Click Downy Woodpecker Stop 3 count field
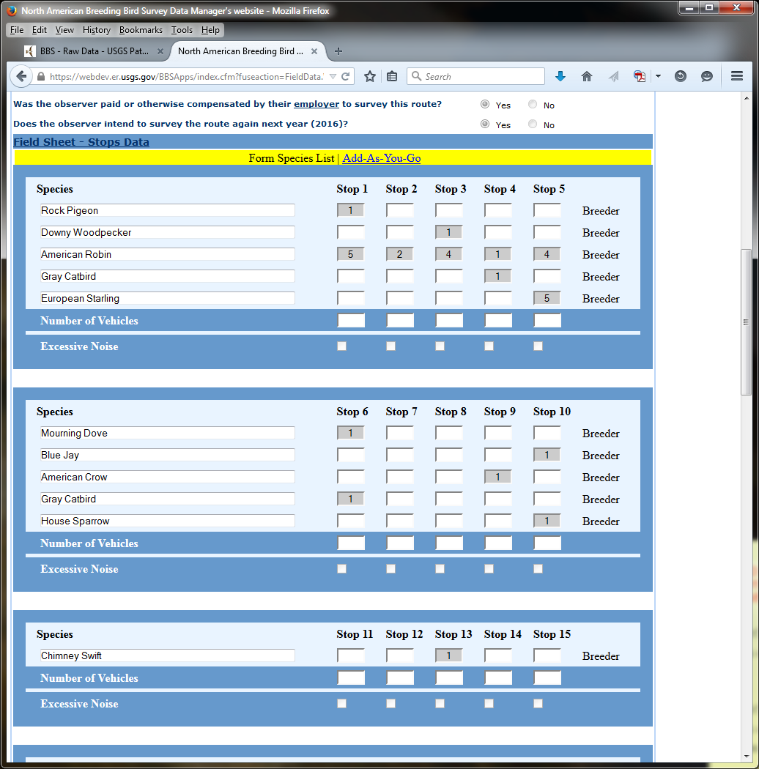This screenshot has height=769, width=759. click(449, 232)
